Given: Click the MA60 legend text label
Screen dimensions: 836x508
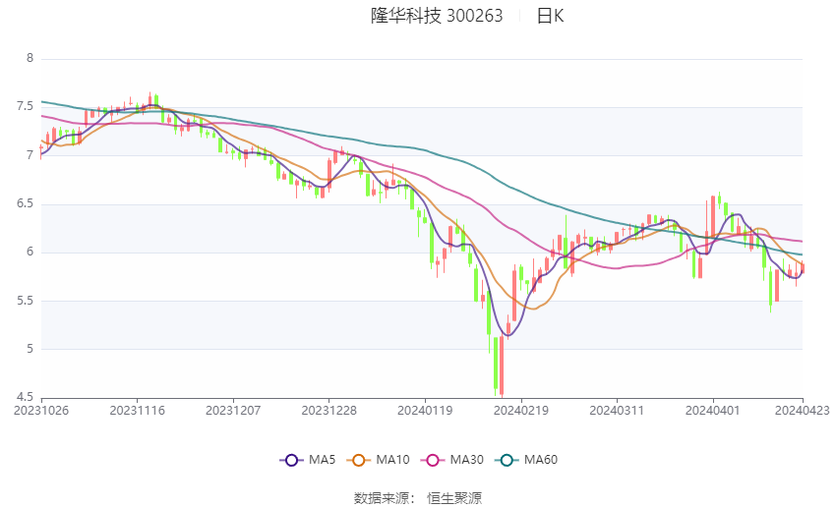Looking at the screenshot, I should pyautogui.click(x=541, y=460).
